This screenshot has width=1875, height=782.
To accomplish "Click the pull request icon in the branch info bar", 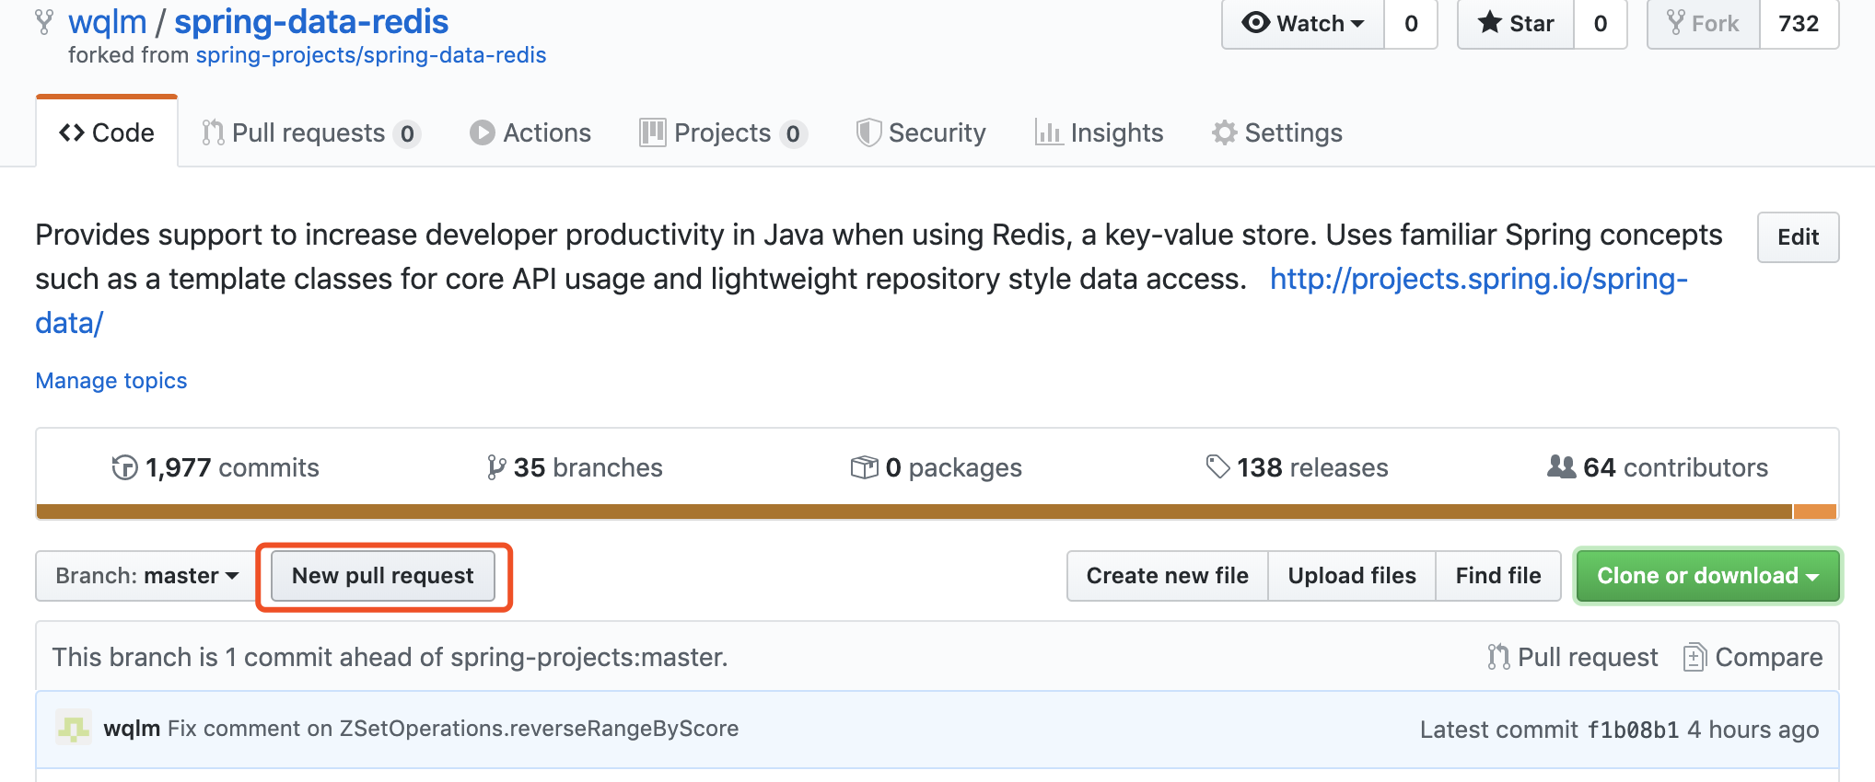I will [1498, 657].
